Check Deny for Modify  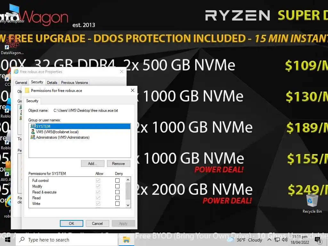117,186
